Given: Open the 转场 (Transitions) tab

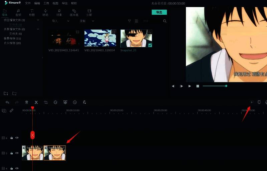Looking at the screenshot, I should click(x=45, y=13).
